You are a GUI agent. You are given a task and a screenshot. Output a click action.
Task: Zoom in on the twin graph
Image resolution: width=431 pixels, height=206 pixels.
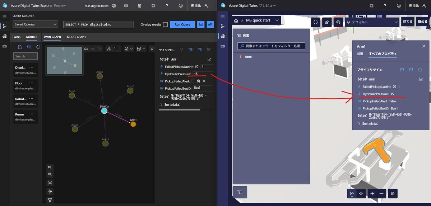pos(50,167)
